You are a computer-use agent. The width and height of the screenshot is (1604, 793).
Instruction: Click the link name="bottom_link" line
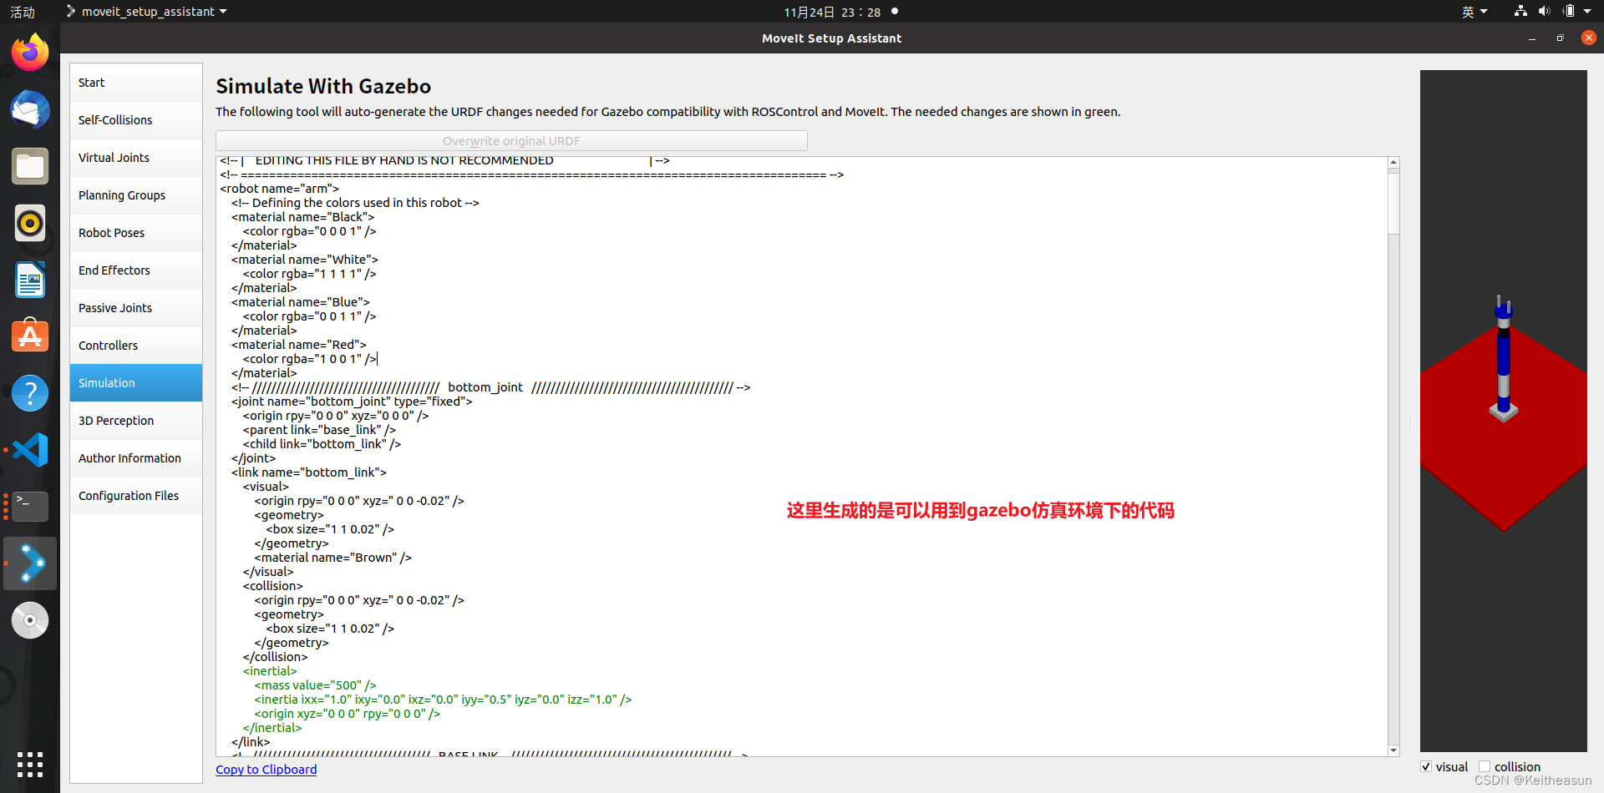tap(309, 472)
